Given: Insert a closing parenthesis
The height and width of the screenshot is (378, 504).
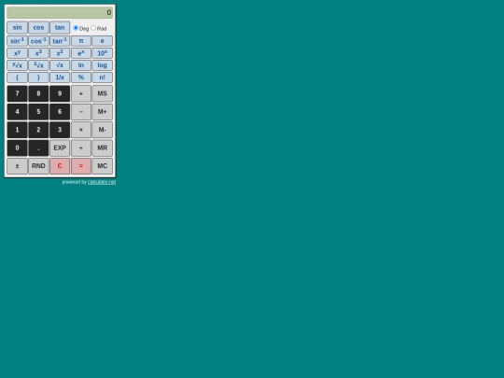Looking at the screenshot, I should tap(38, 77).
